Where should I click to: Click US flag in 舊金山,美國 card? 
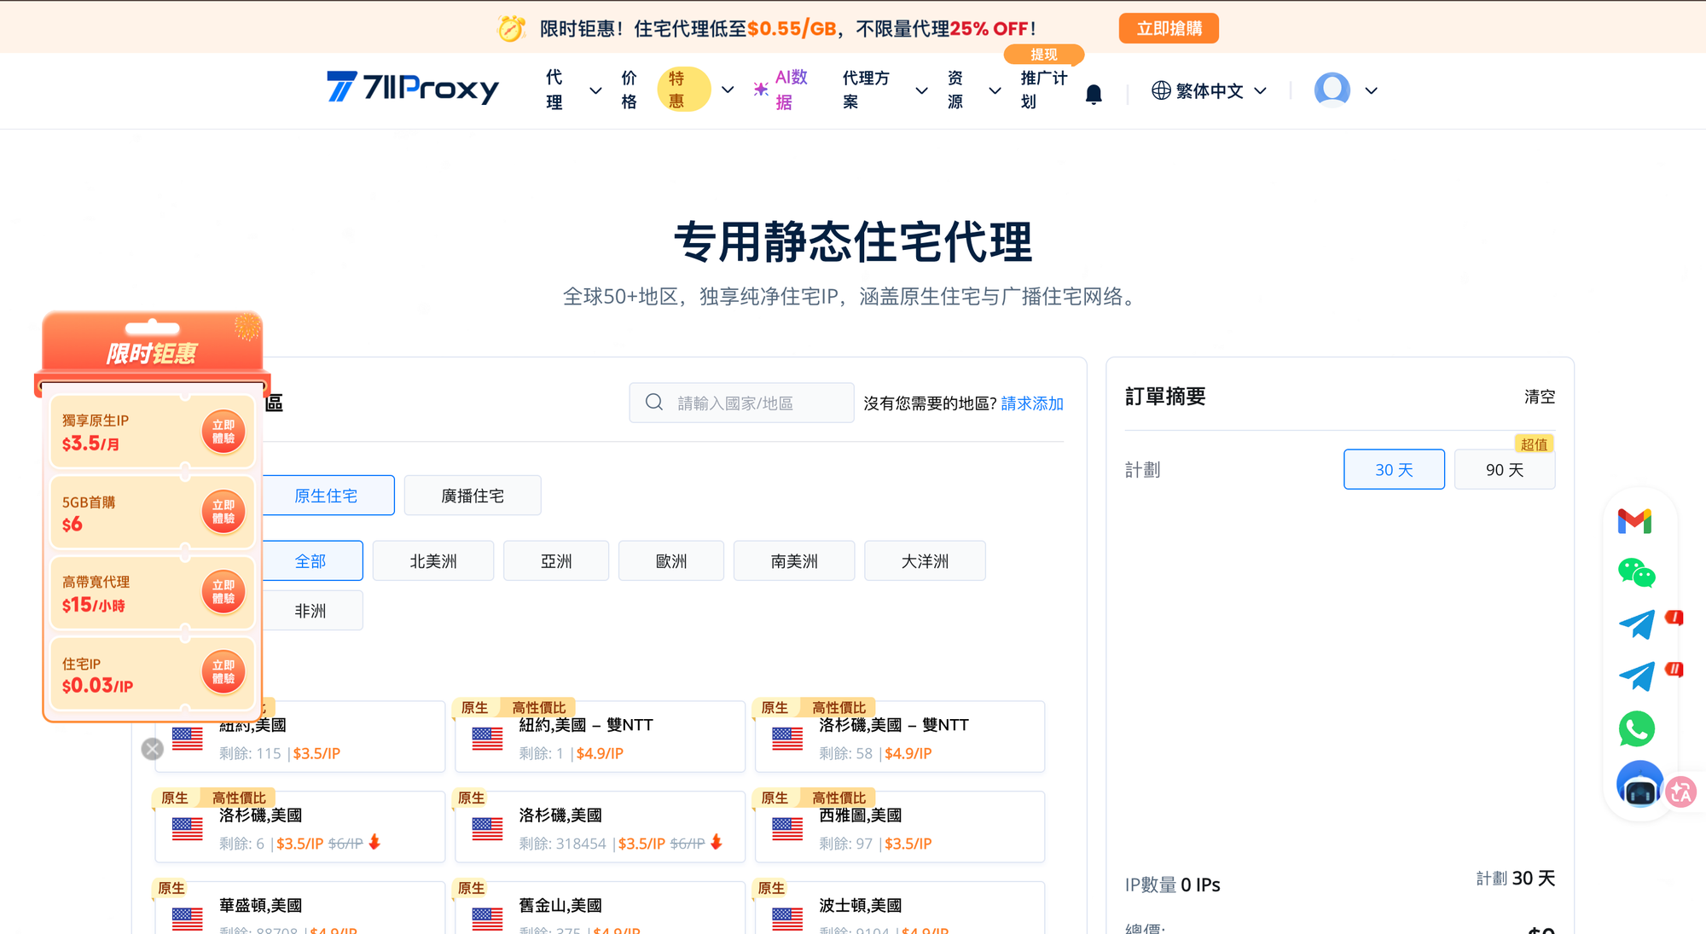coord(487,919)
